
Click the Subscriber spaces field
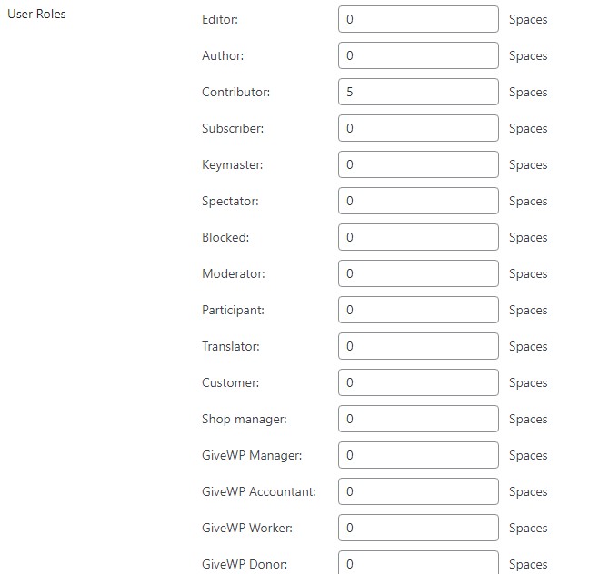click(418, 128)
